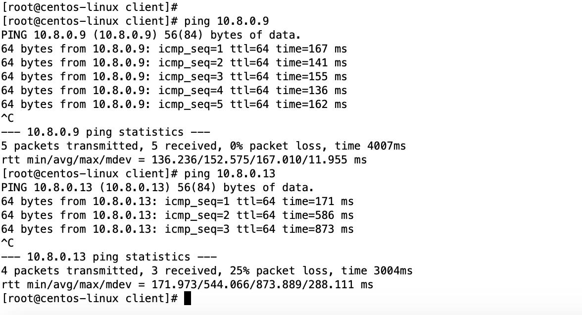Viewport: 582px width, 315px height.
Task: Click the 'ping 10.8.0.9' command text
Action: point(227,21)
